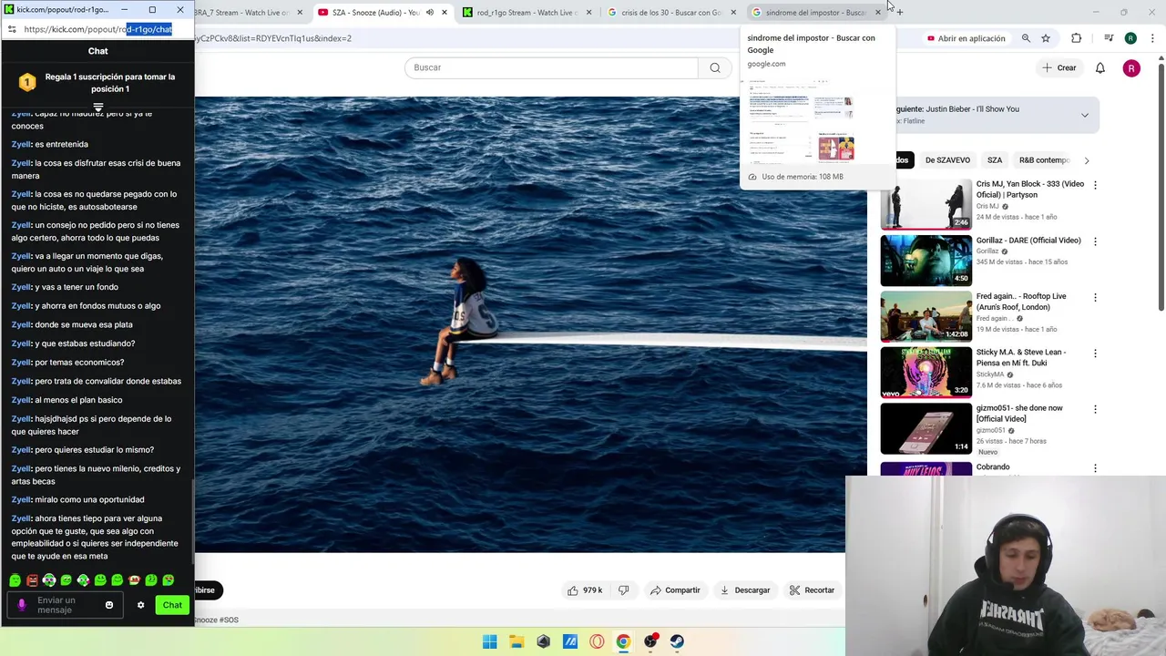Open options menu for Gorillaz DARE video
Image resolution: width=1166 pixels, height=656 pixels.
(1095, 241)
